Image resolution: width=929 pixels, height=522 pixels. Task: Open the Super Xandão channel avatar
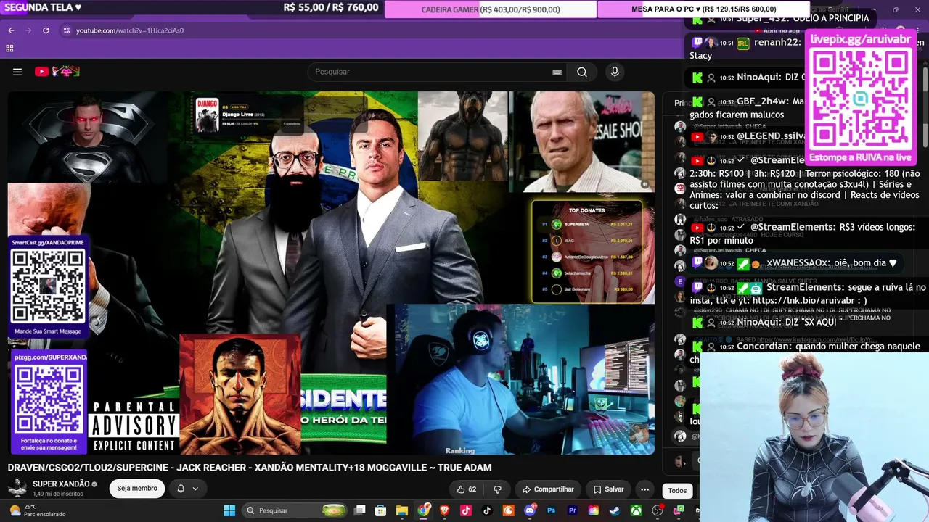pos(17,488)
